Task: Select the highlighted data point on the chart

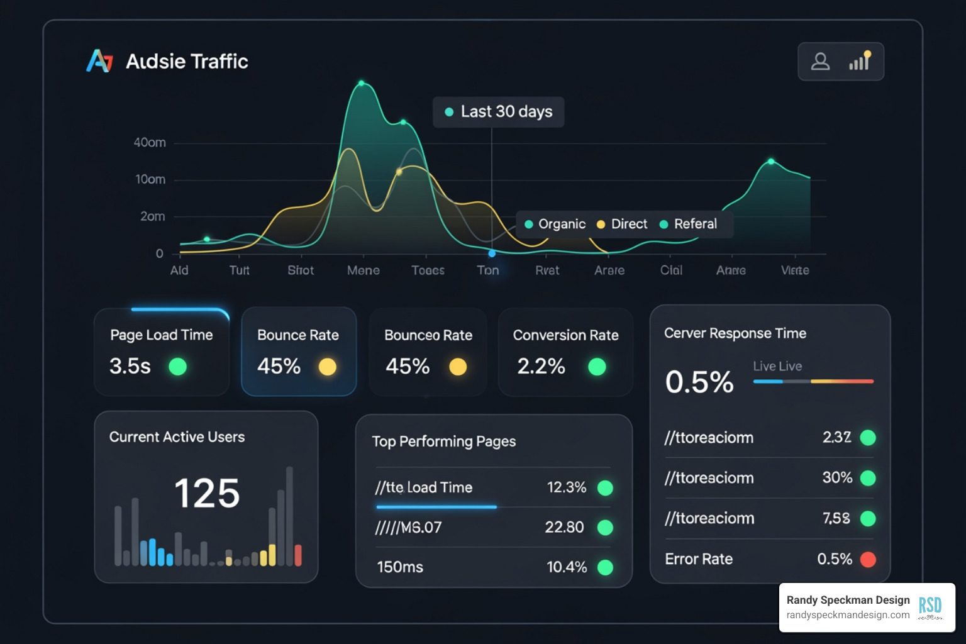Action: (x=491, y=253)
